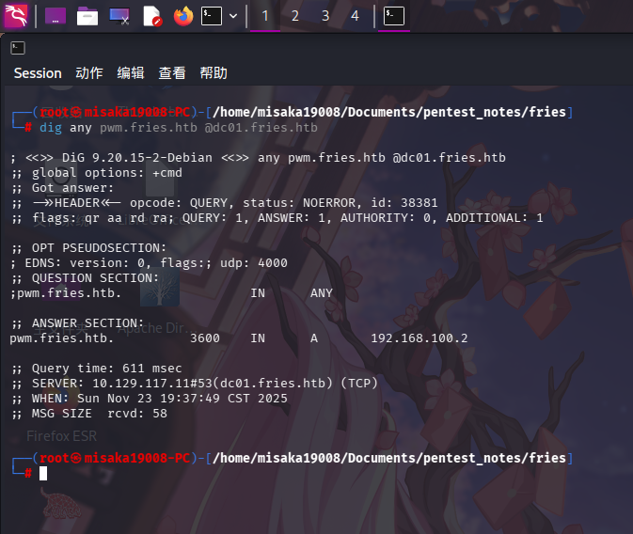Expand the terminal launcher dropdown arrow
The height and width of the screenshot is (534, 633).
coord(233,16)
